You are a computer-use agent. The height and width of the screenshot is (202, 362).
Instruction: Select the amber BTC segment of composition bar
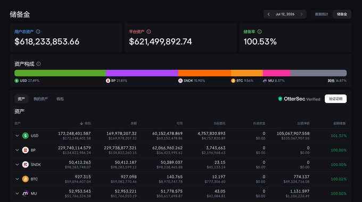247,73
